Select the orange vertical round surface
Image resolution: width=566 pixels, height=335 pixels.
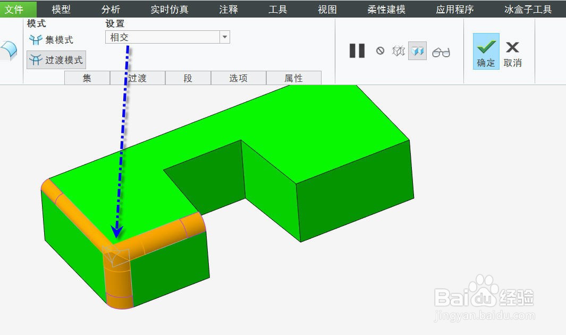119,285
